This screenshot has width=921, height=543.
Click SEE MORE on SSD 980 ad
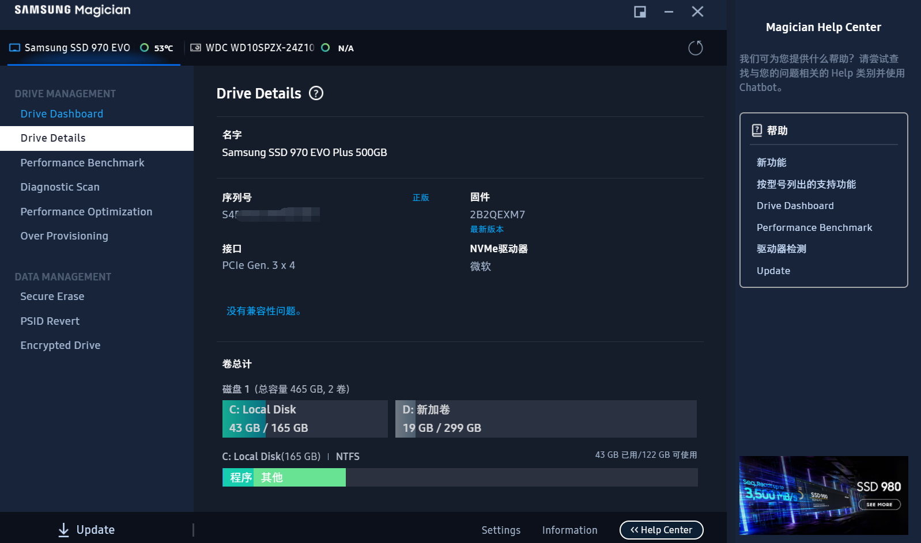click(x=880, y=504)
